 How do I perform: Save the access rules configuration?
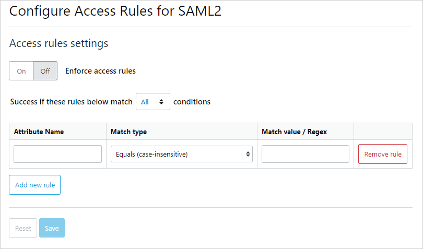click(x=52, y=228)
